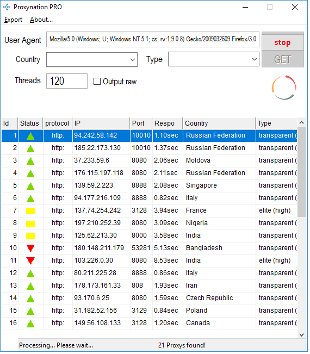Click the Proxynation PRO app icon in title bar
310x354 pixels.
(x=7, y=7)
